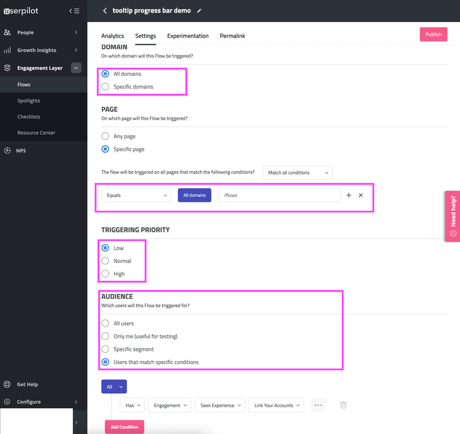Open NPS via its sidebar icon
This screenshot has width=460, height=434.
click(x=6, y=150)
